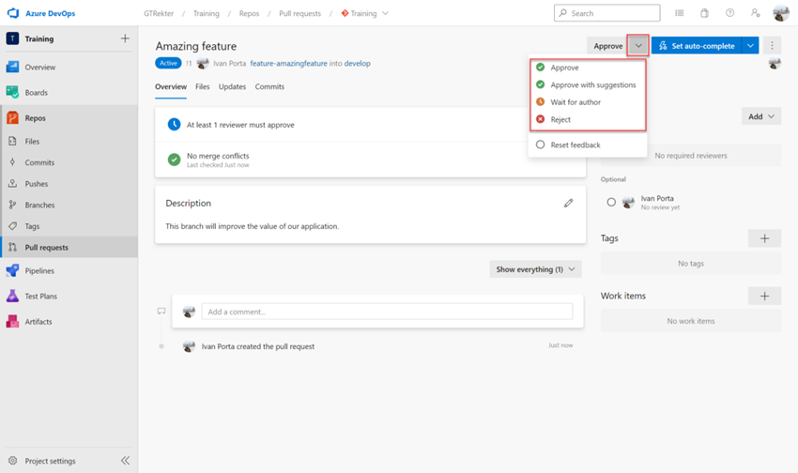The height and width of the screenshot is (473, 798).
Task: Click the plus icon next to Training
Action: (x=125, y=38)
